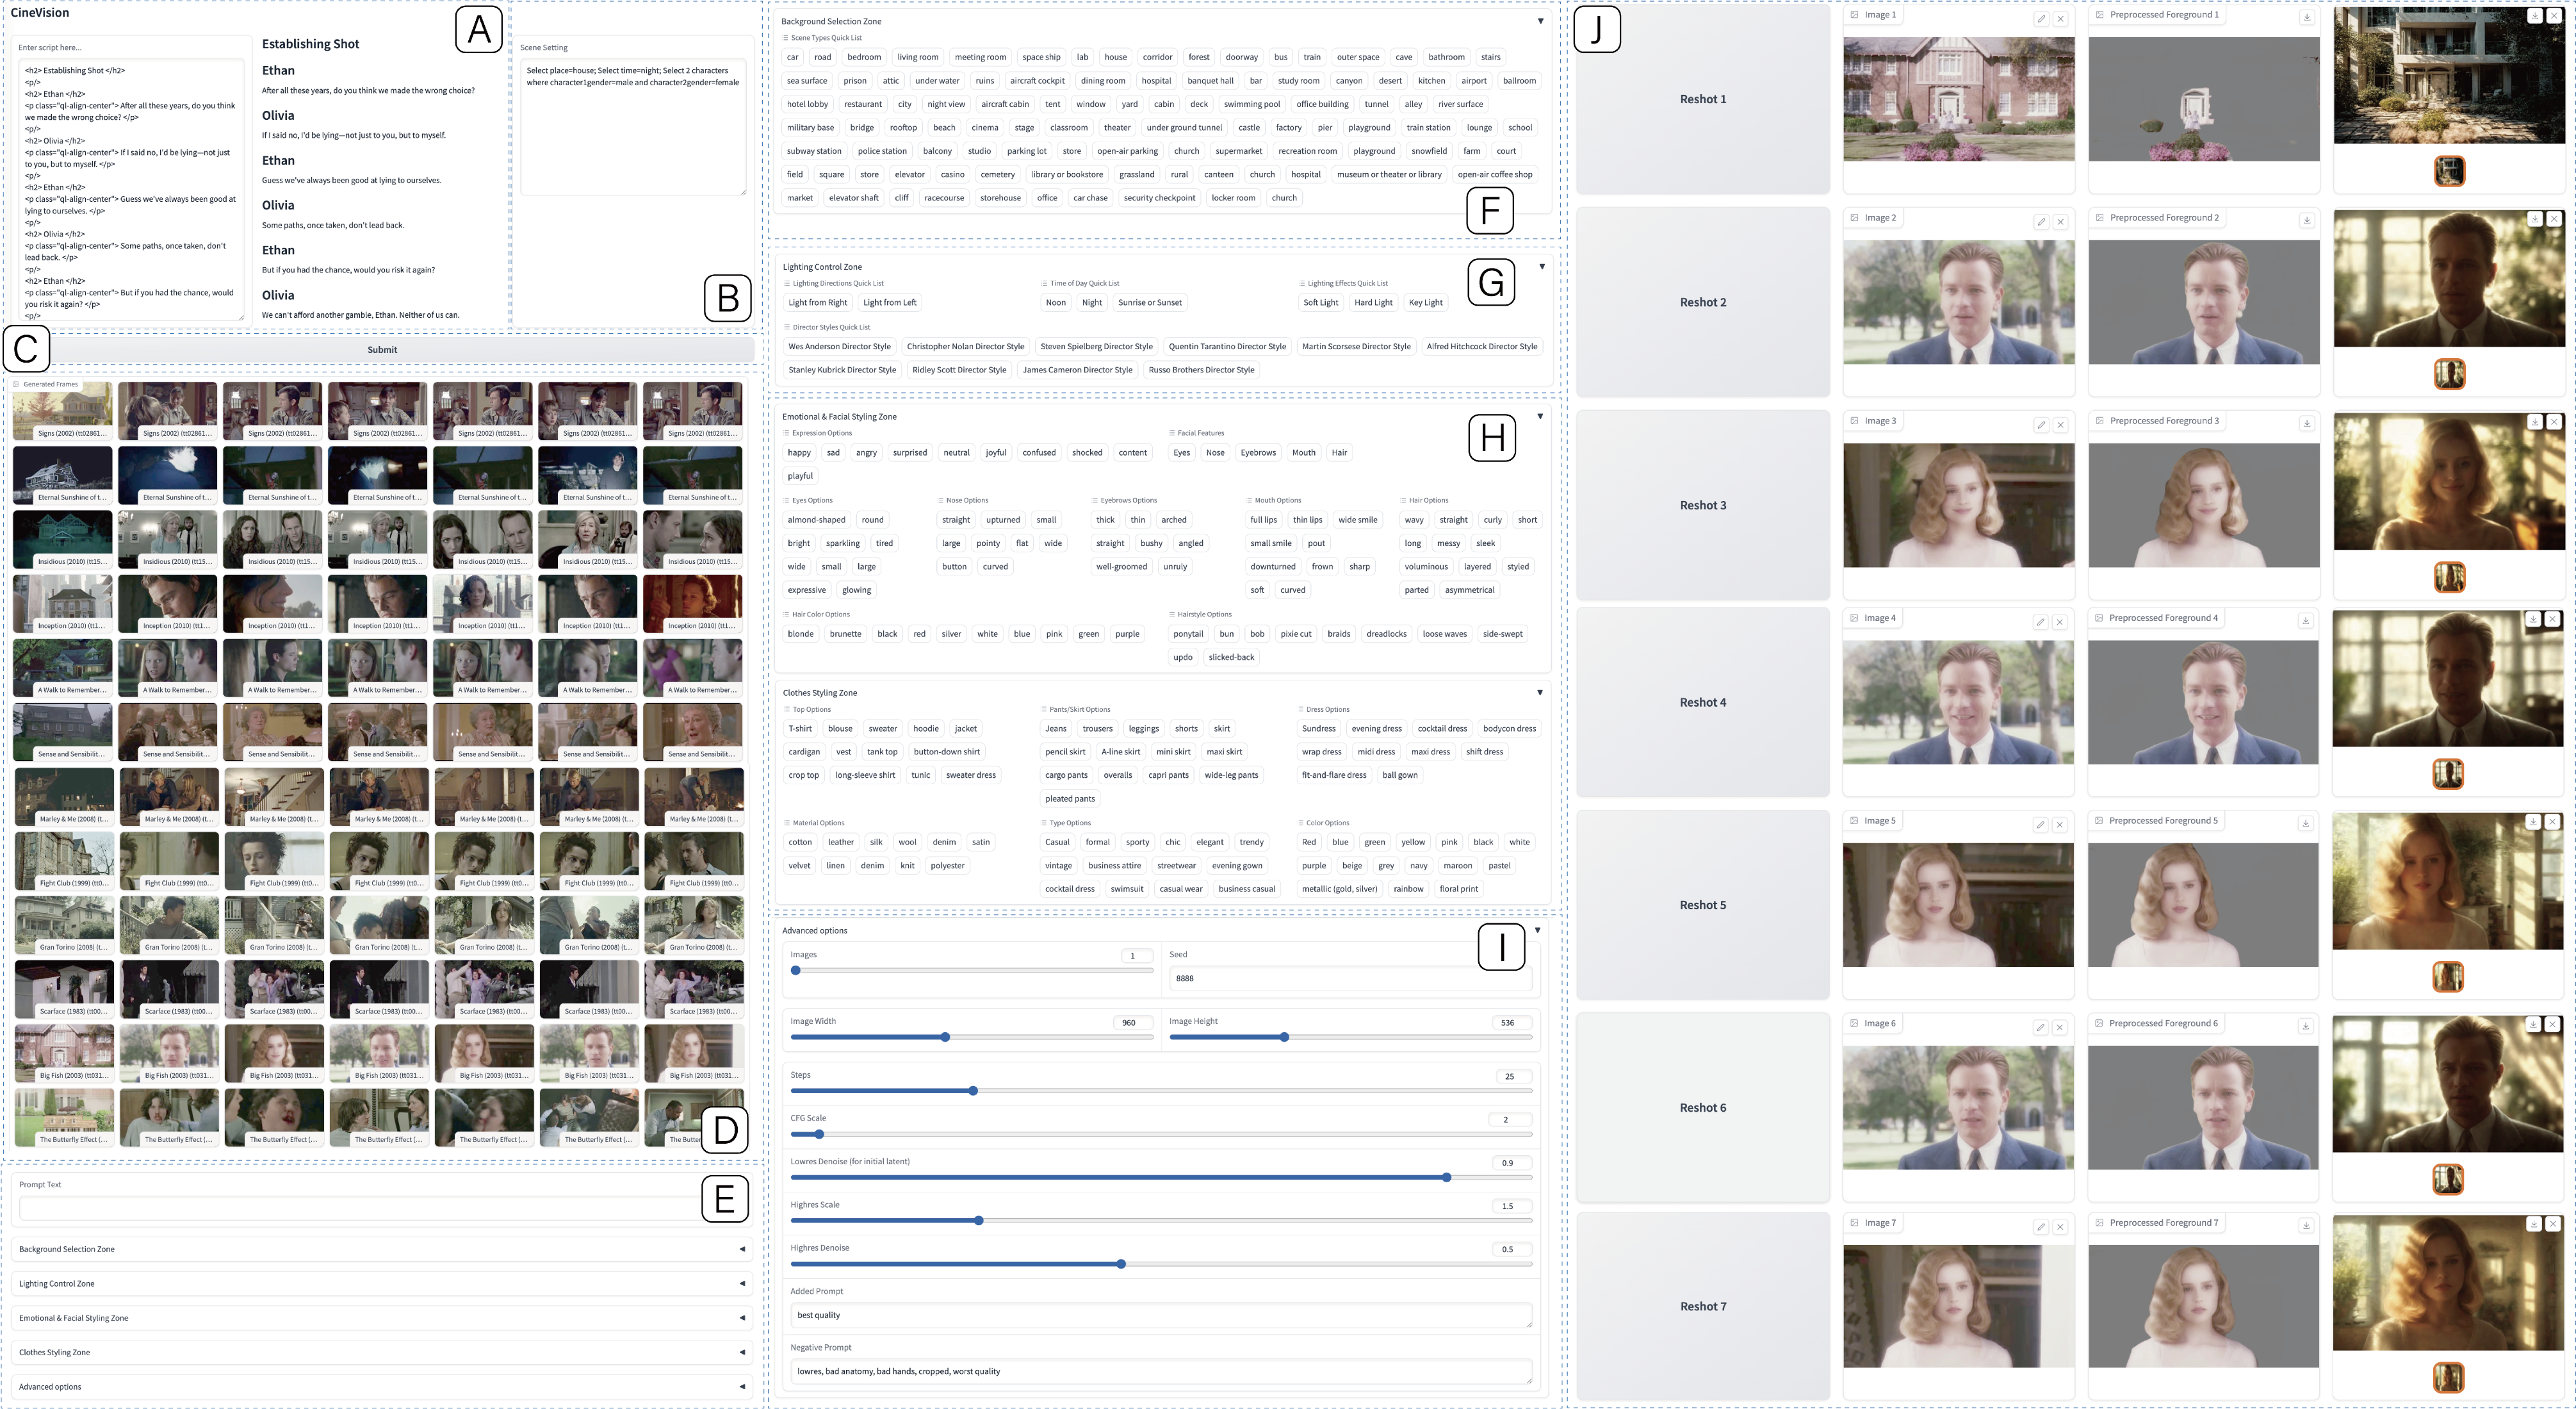Click the edit pencil icon for Image 5
This screenshot has width=2576, height=1409.
pos(2040,825)
